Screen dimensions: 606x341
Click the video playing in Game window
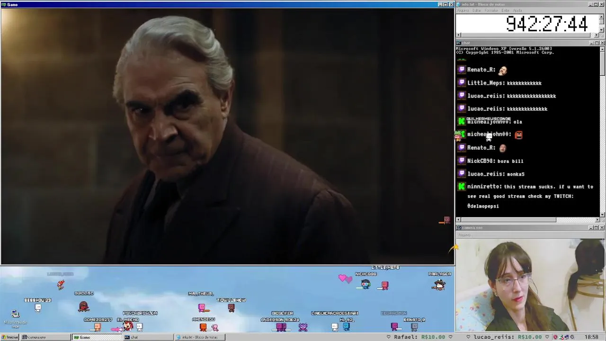pyautogui.click(x=227, y=136)
